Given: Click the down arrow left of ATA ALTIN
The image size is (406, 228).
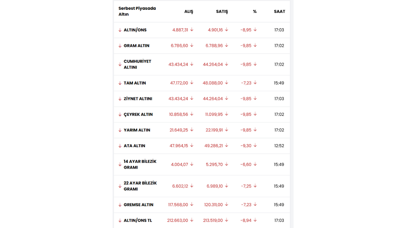Looking at the screenshot, I should coord(120,146).
